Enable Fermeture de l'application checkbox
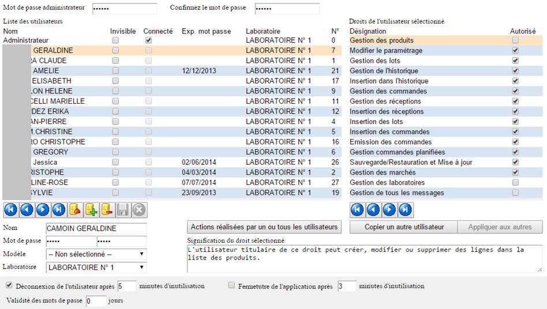This screenshot has width=547, height=309. click(x=231, y=285)
